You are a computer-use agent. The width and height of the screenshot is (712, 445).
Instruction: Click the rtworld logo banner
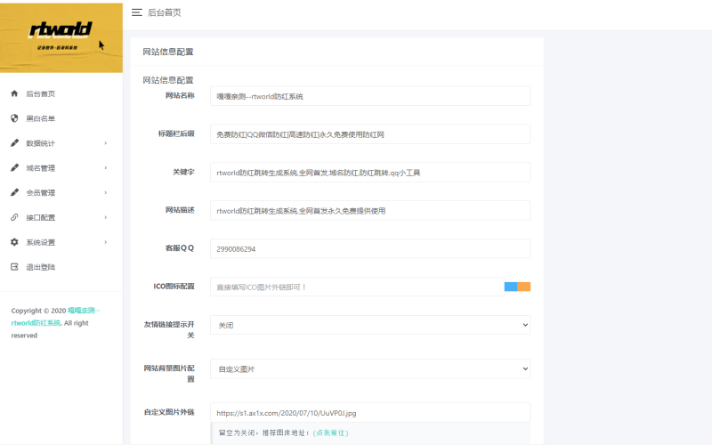61,37
